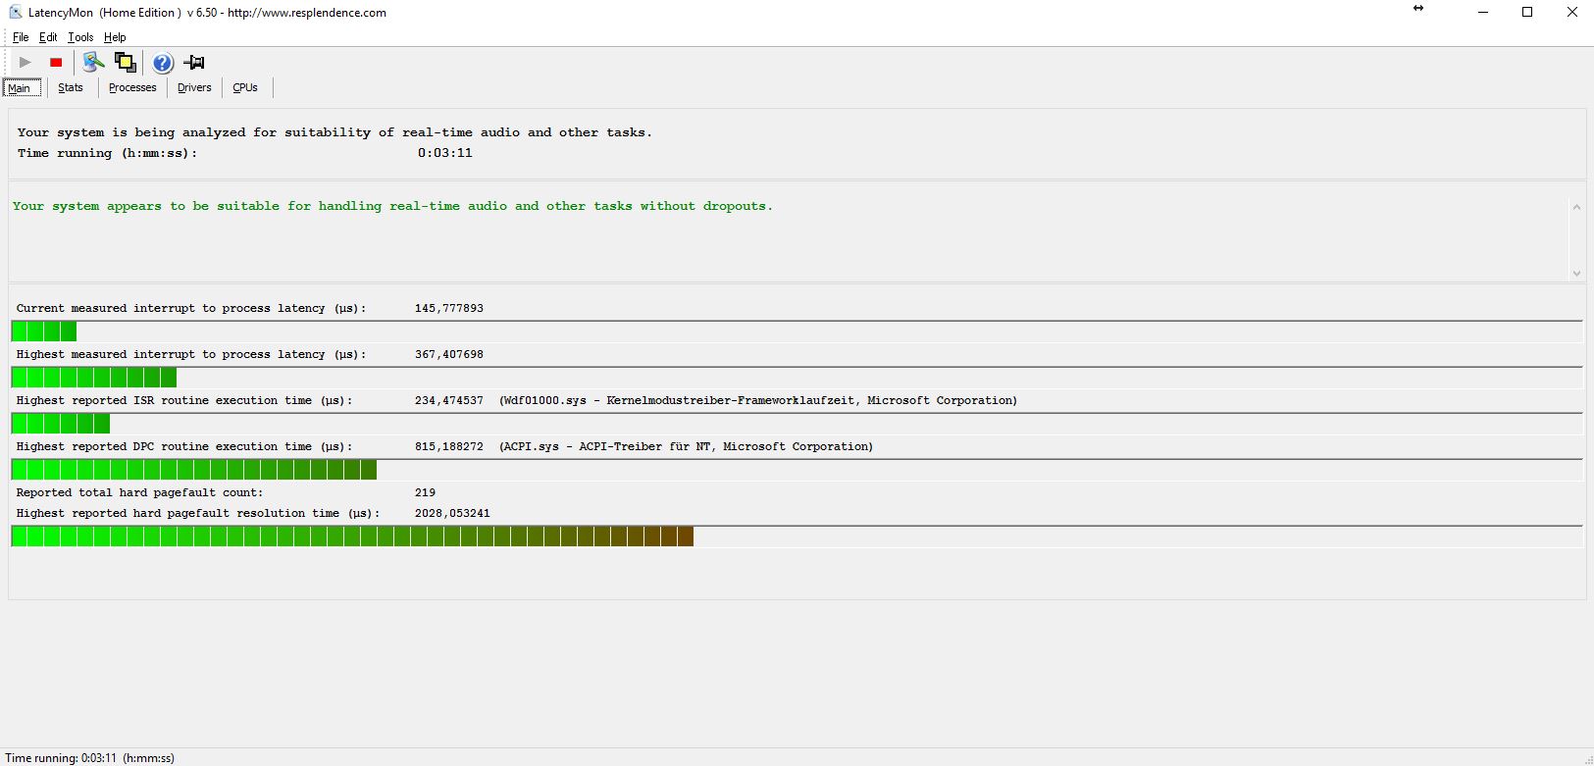This screenshot has width=1594, height=766.
Task: Click the Wdf01000.sys driver description text
Action: pos(758,400)
